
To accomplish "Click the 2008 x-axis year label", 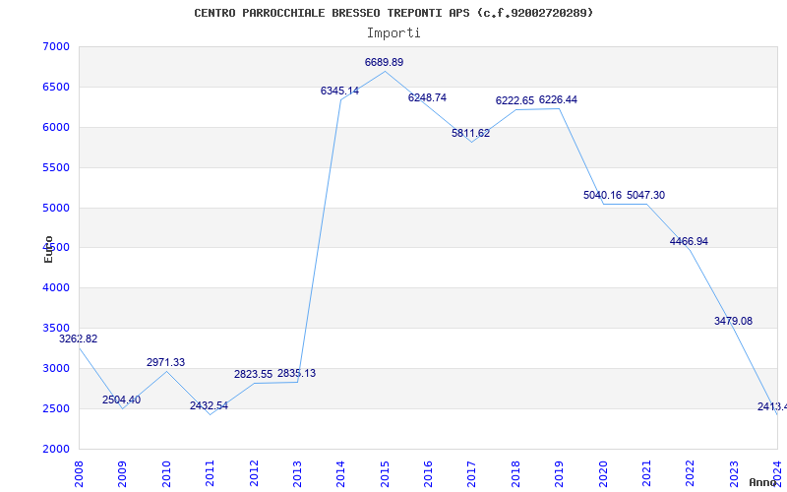I will click(79, 474).
